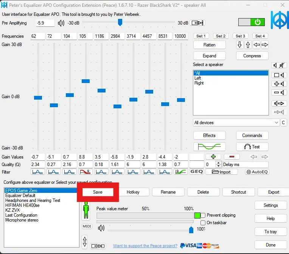Image resolution: width=289 pixels, height=254 pixels.
Task: Enable the Prevent clipping checkbox
Action: (203, 215)
